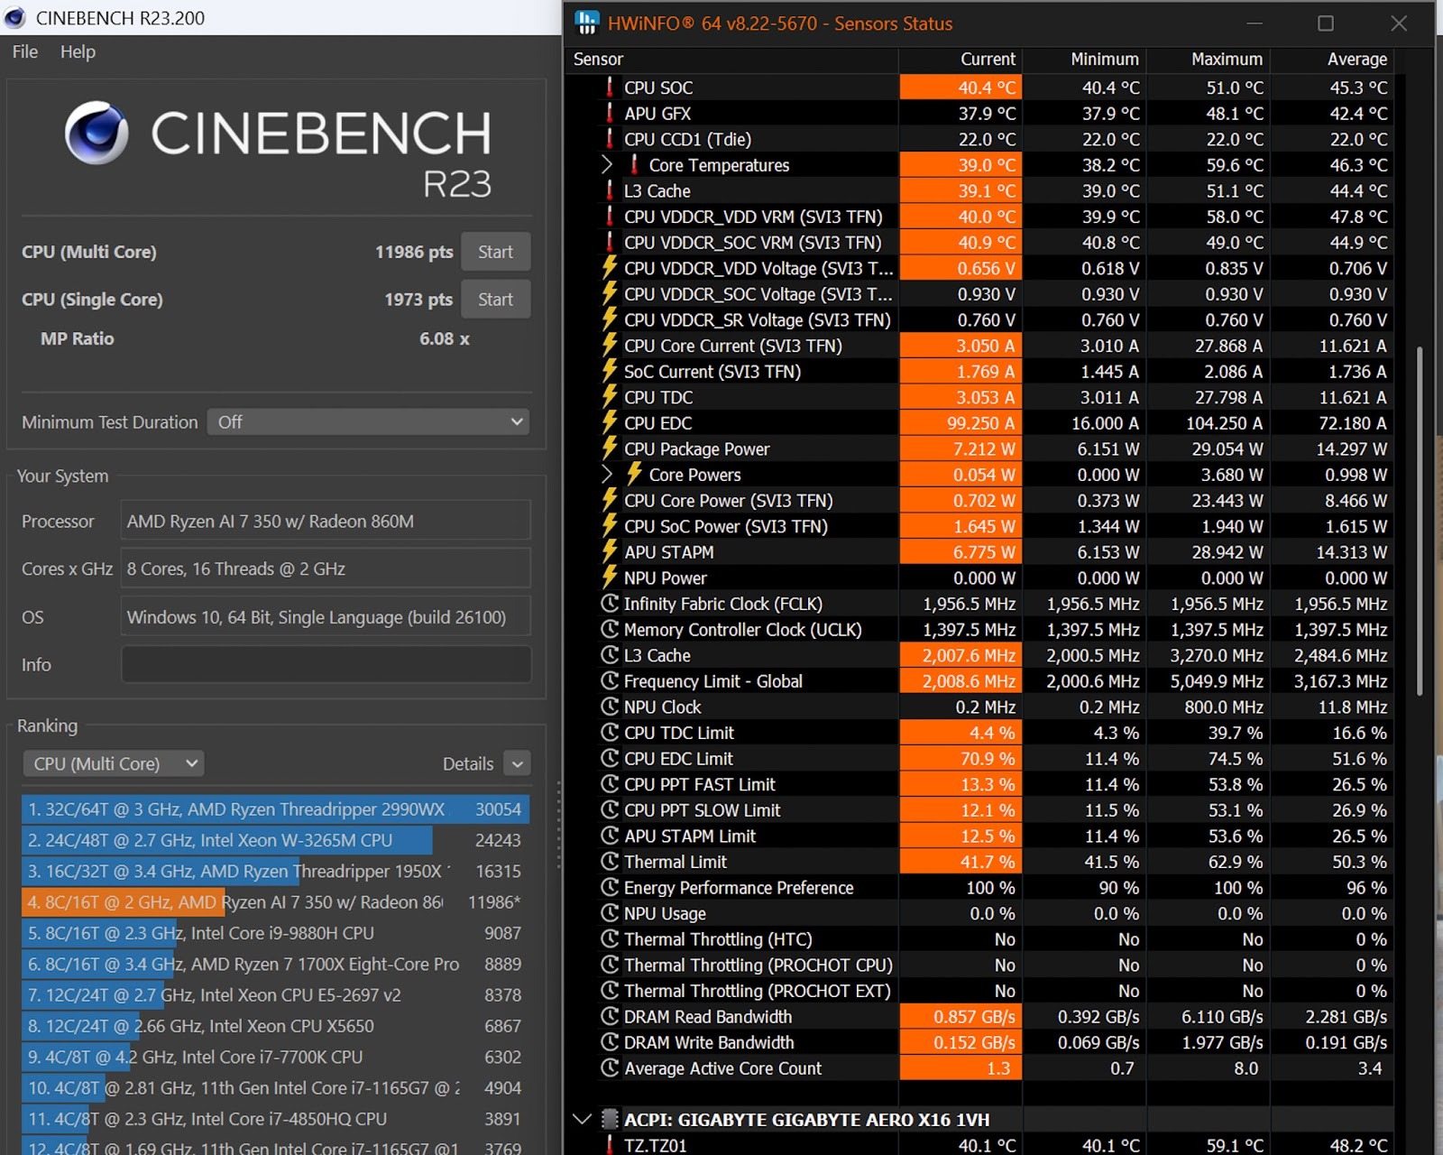
Task: Expand the Core Powers sensor group
Action: (607, 475)
